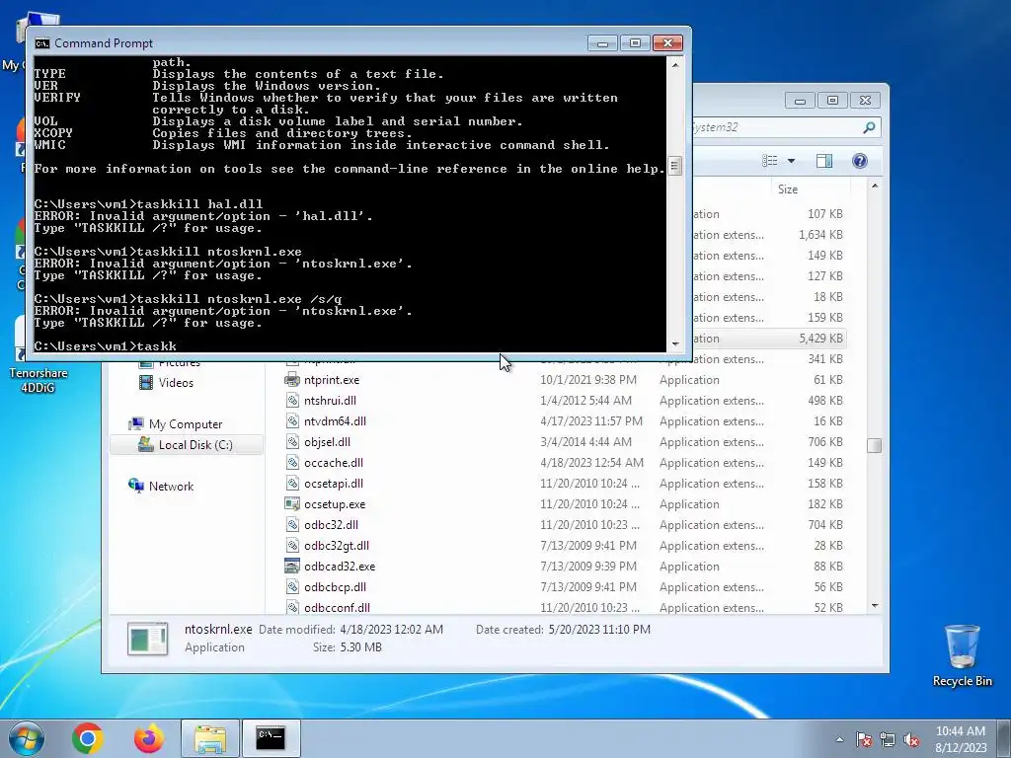The image size is (1011, 758).
Task: Click the Explorer search magnifier icon
Action: tap(869, 127)
